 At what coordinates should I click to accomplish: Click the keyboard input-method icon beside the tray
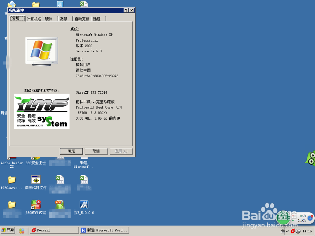pos(283,231)
